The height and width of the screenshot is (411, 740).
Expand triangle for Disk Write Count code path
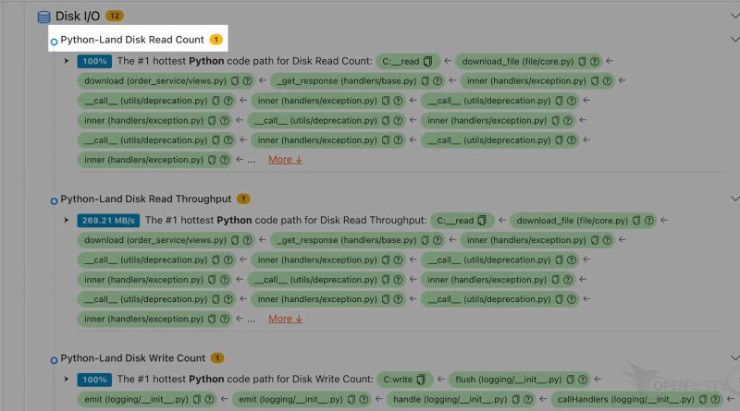tap(66, 379)
